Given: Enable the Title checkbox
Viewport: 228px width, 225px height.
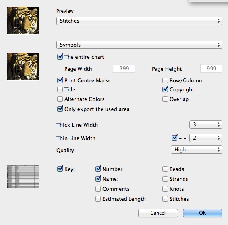Looking at the screenshot, I should pos(60,89).
